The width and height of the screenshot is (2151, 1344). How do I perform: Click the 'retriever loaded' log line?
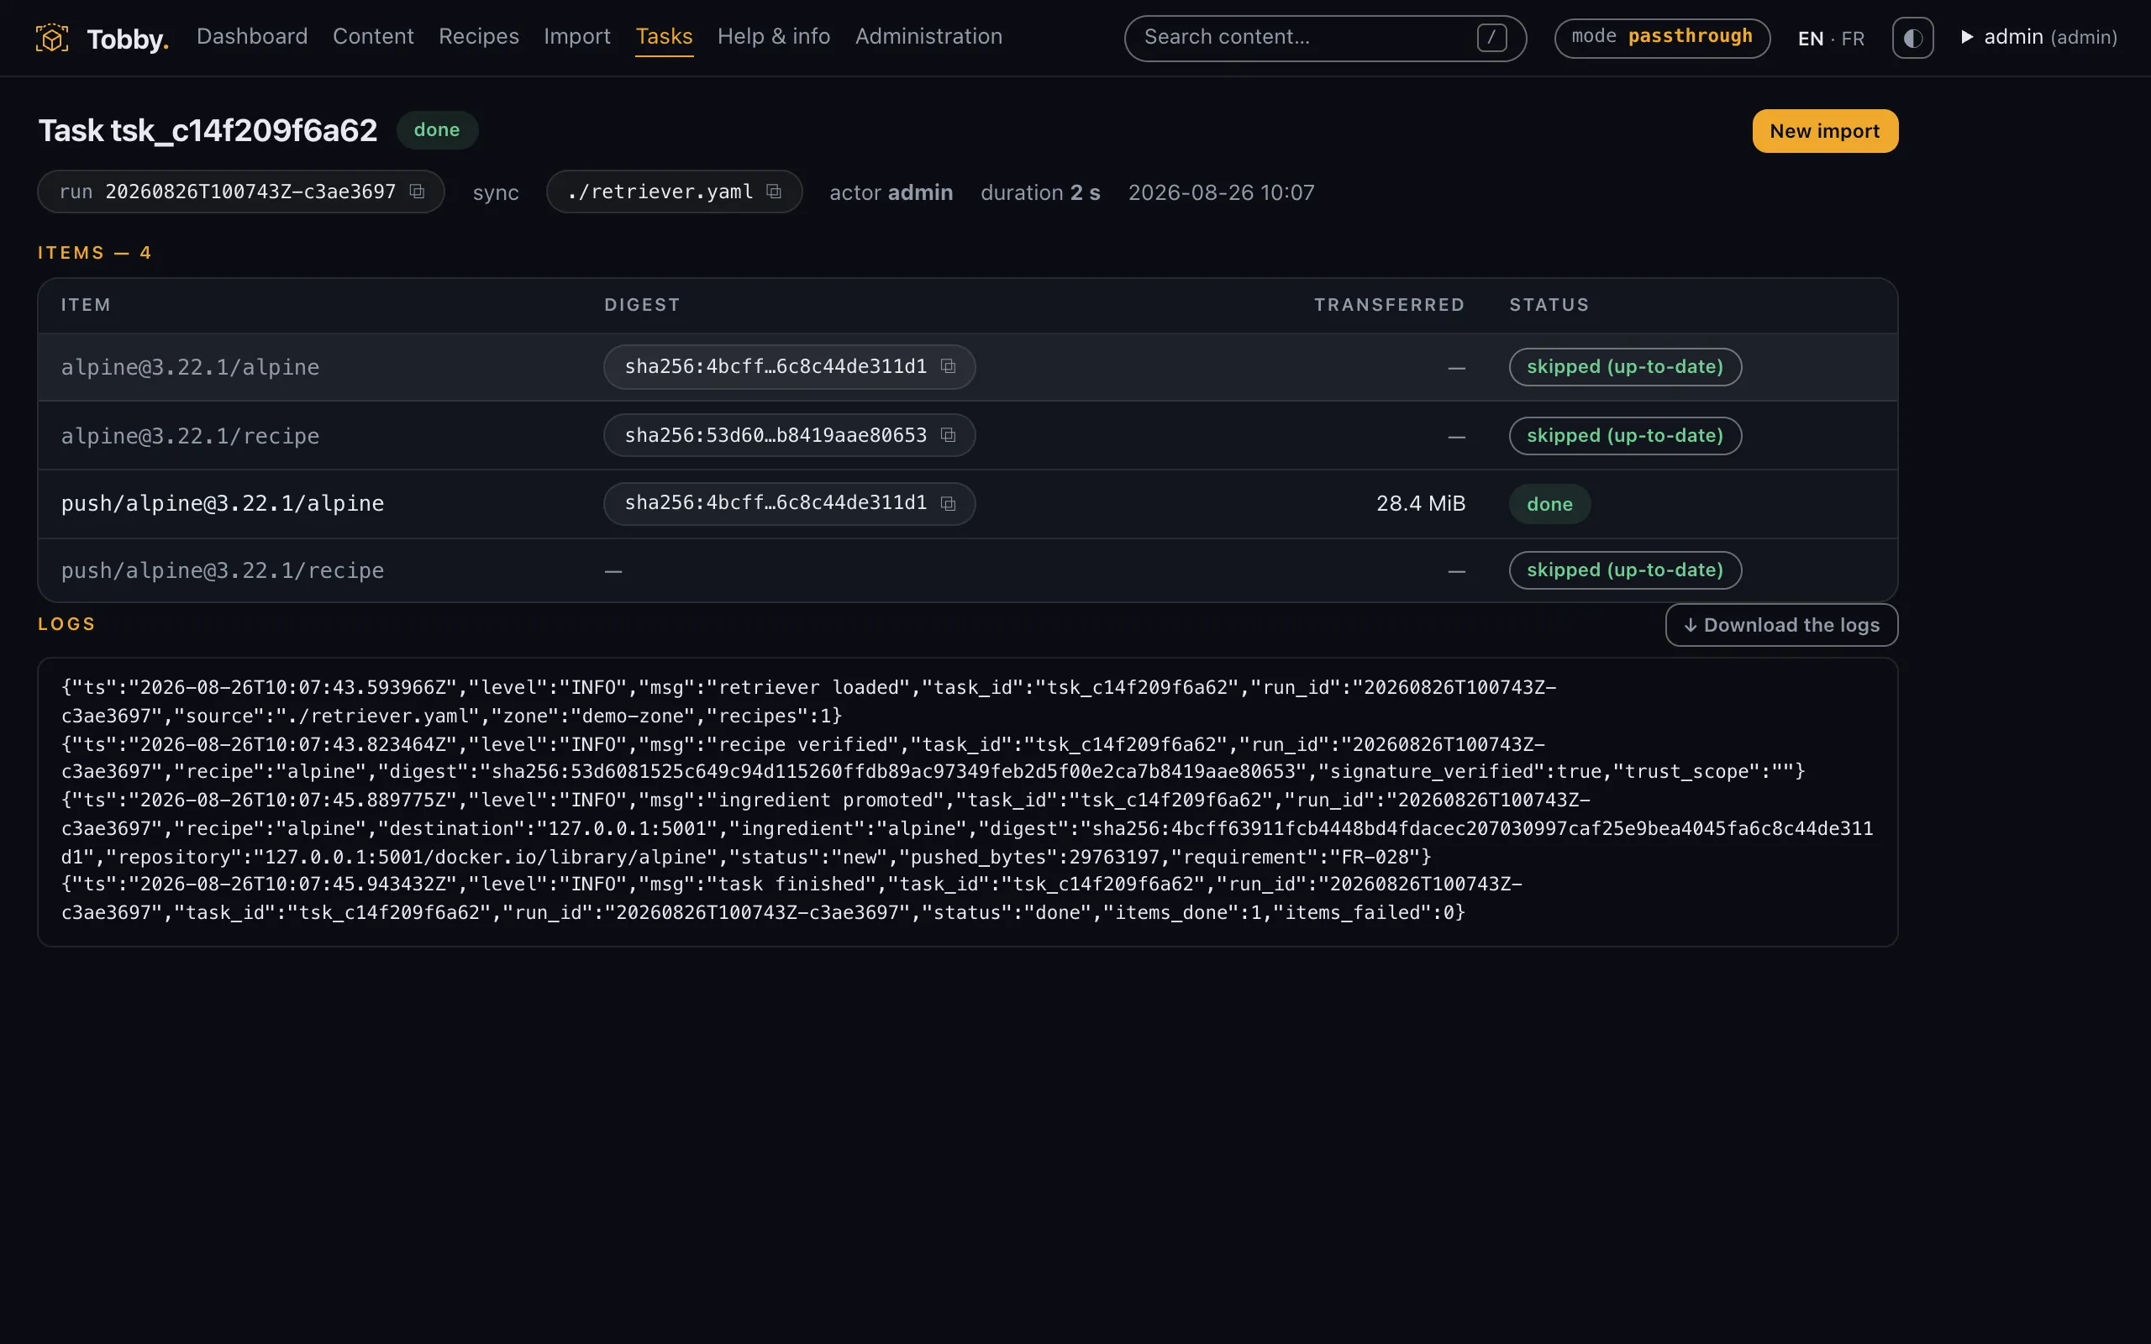[x=809, y=701]
